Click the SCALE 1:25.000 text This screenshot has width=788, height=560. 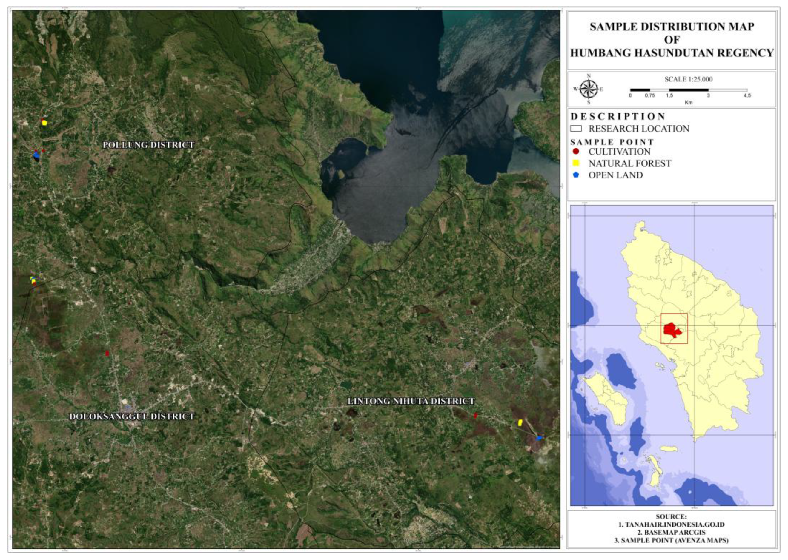pos(688,79)
